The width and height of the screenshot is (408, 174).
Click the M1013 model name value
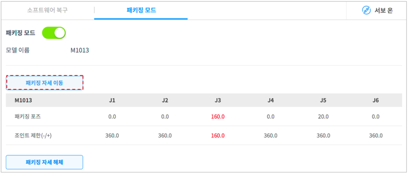[x=80, y=50]
